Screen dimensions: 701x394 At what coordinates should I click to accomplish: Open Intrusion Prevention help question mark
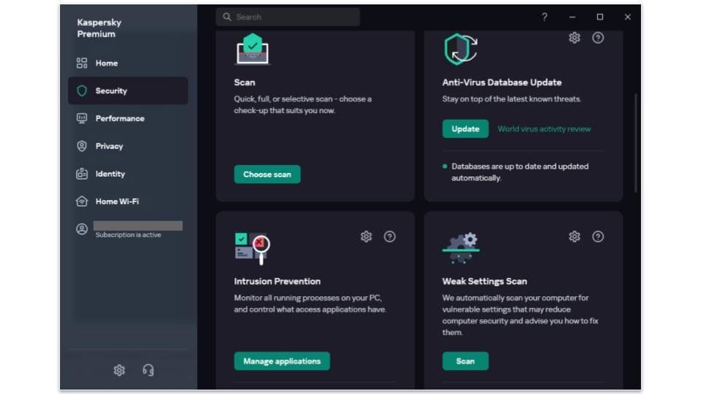pos(390,236)
